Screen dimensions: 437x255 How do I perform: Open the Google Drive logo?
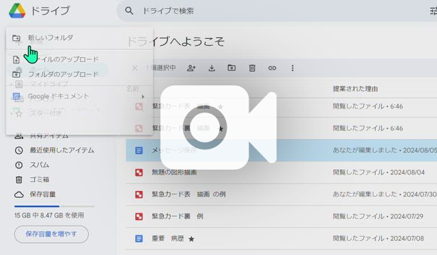17,11
